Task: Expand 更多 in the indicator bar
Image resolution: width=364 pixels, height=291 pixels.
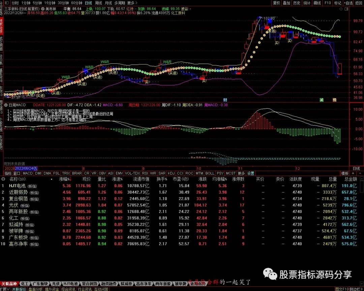Action: coord(241,173)
